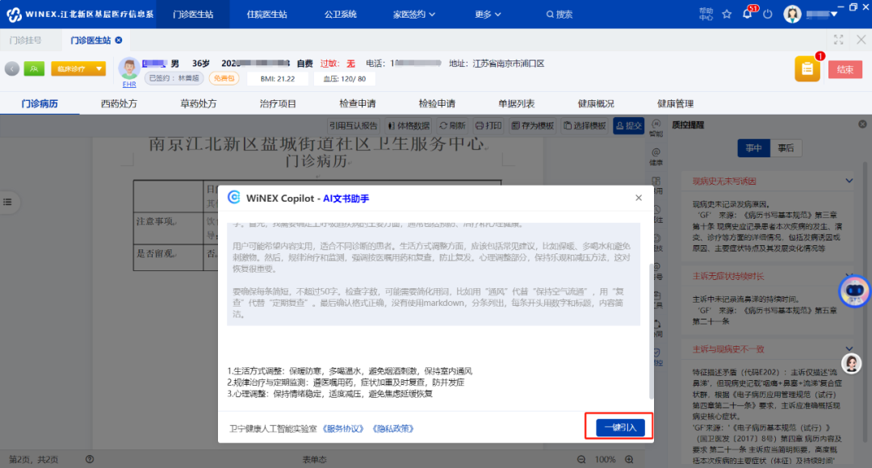Switch to the 门诊挂号 page tab
The height and width of the screenshot is (468, 872).
(26, 40)
